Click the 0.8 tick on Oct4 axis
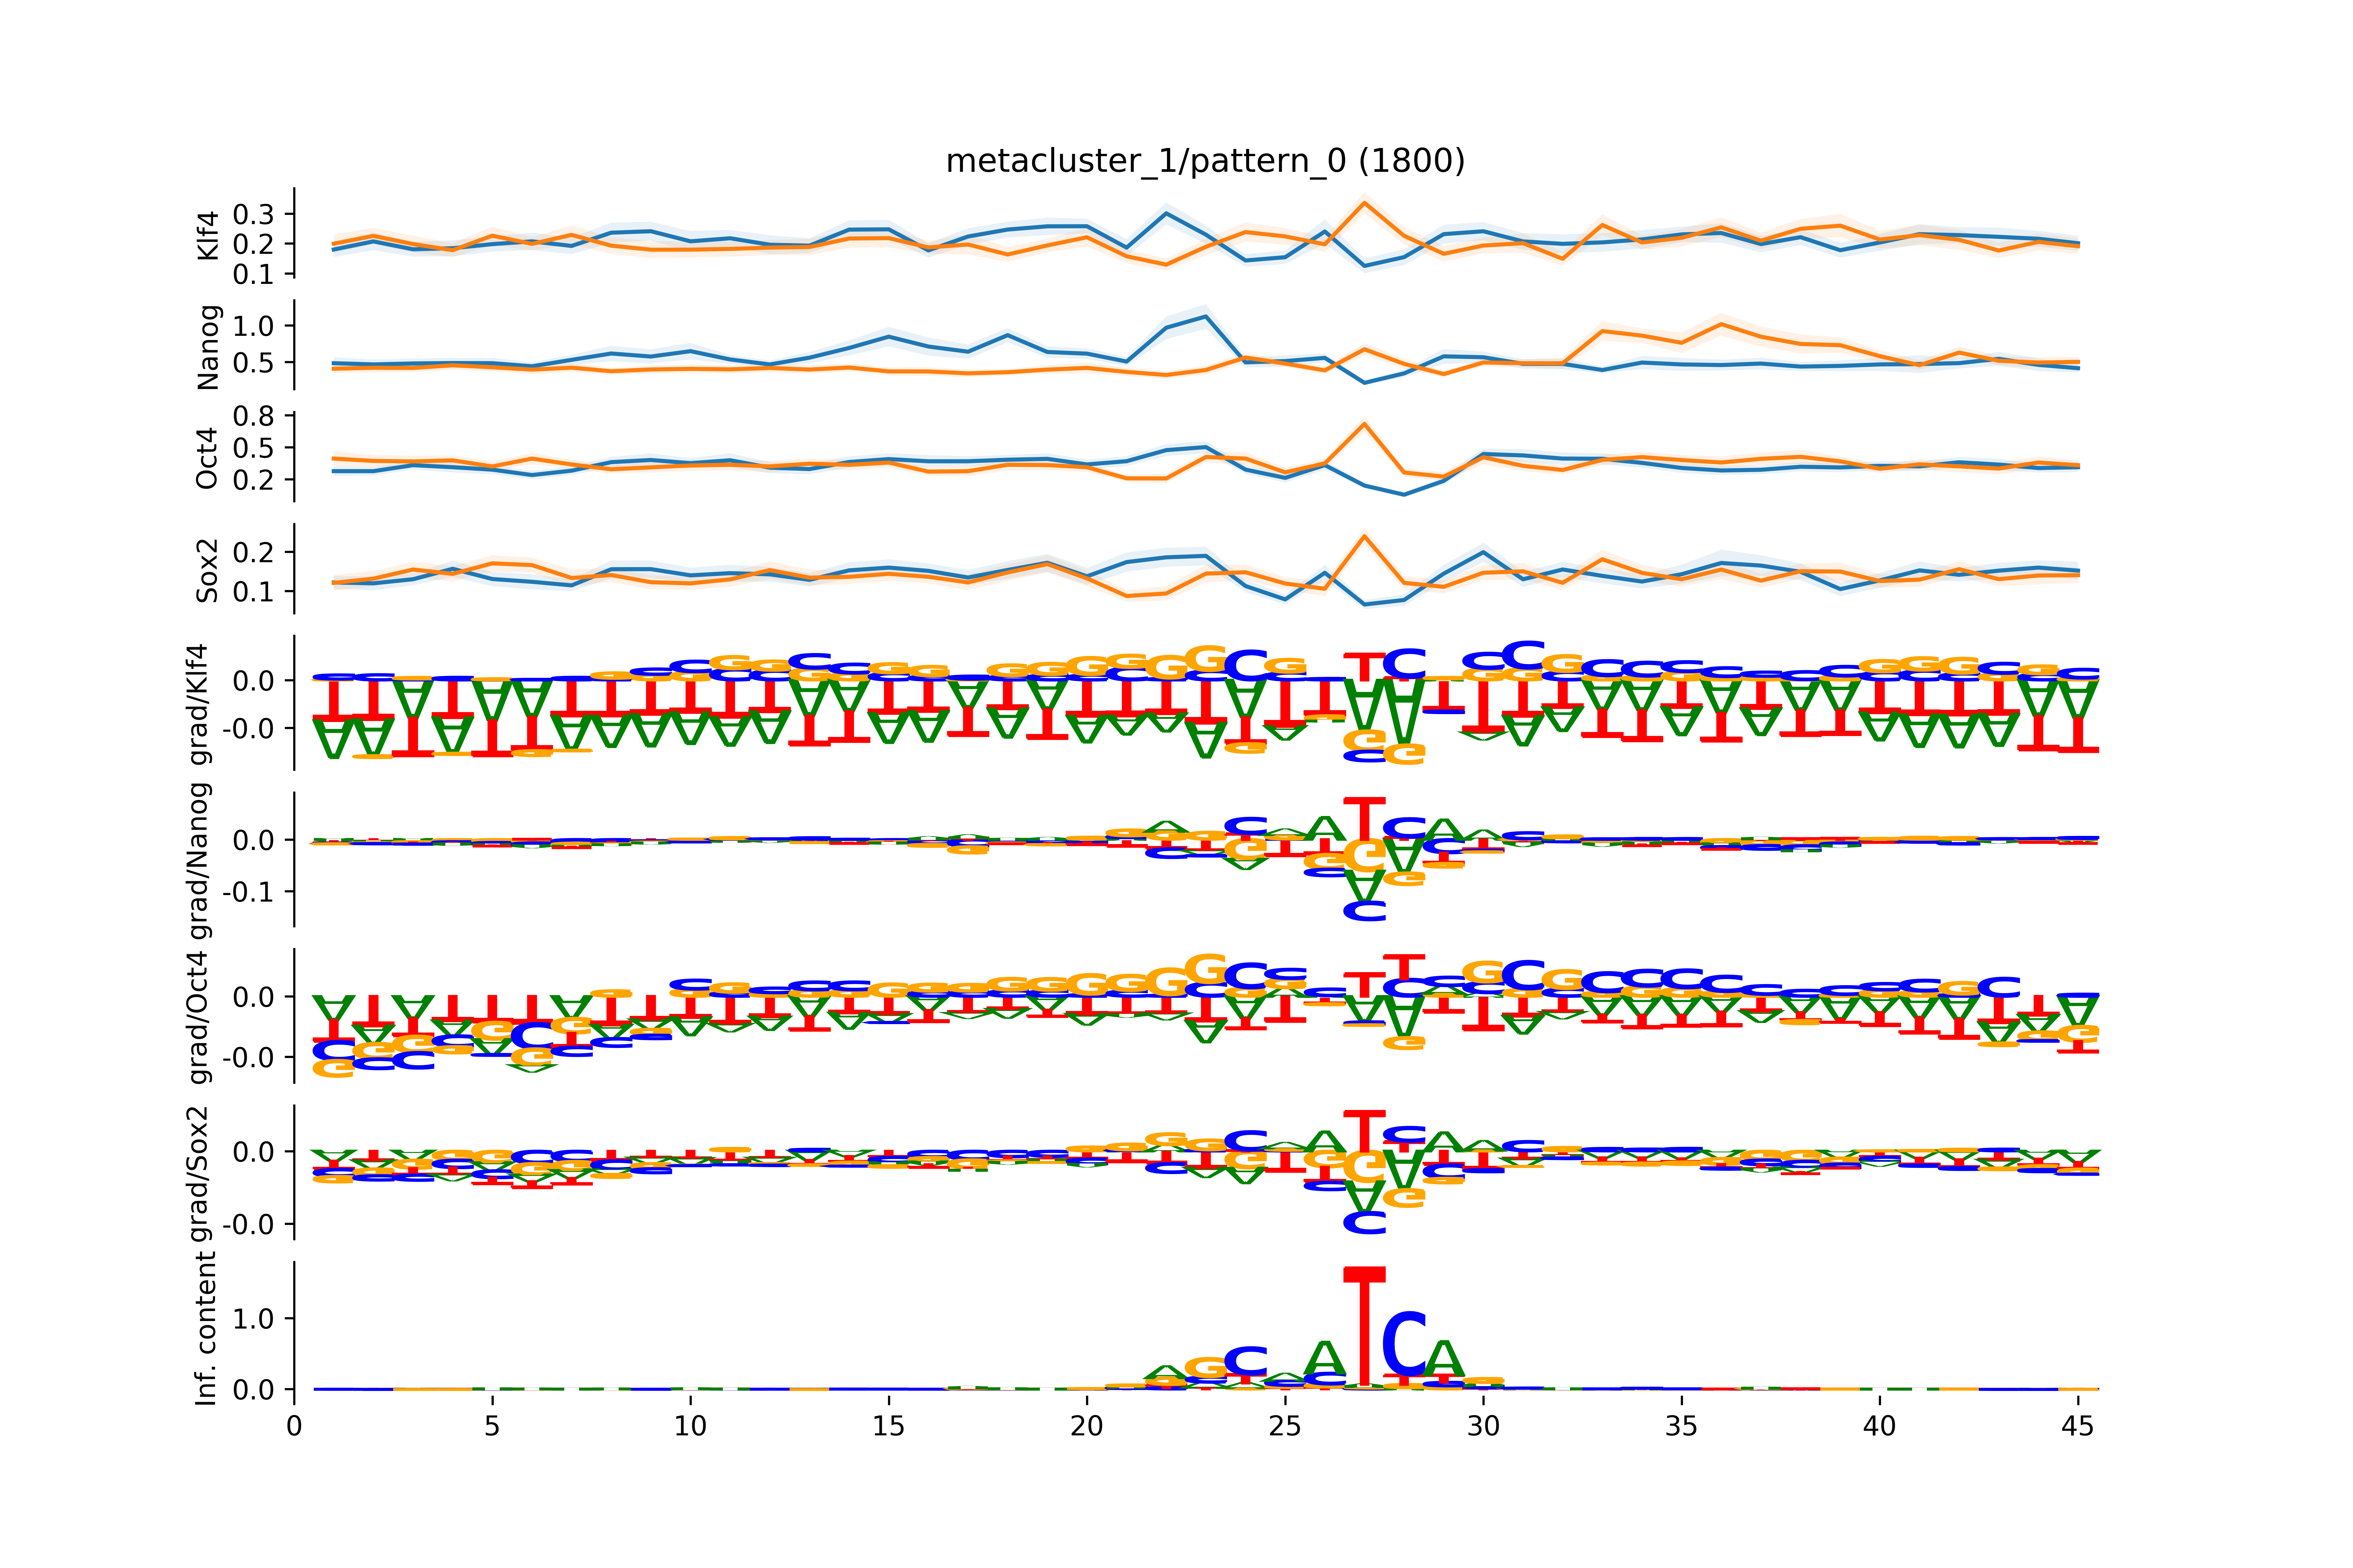This screenshot has height=1568, width=2353. 253,416
